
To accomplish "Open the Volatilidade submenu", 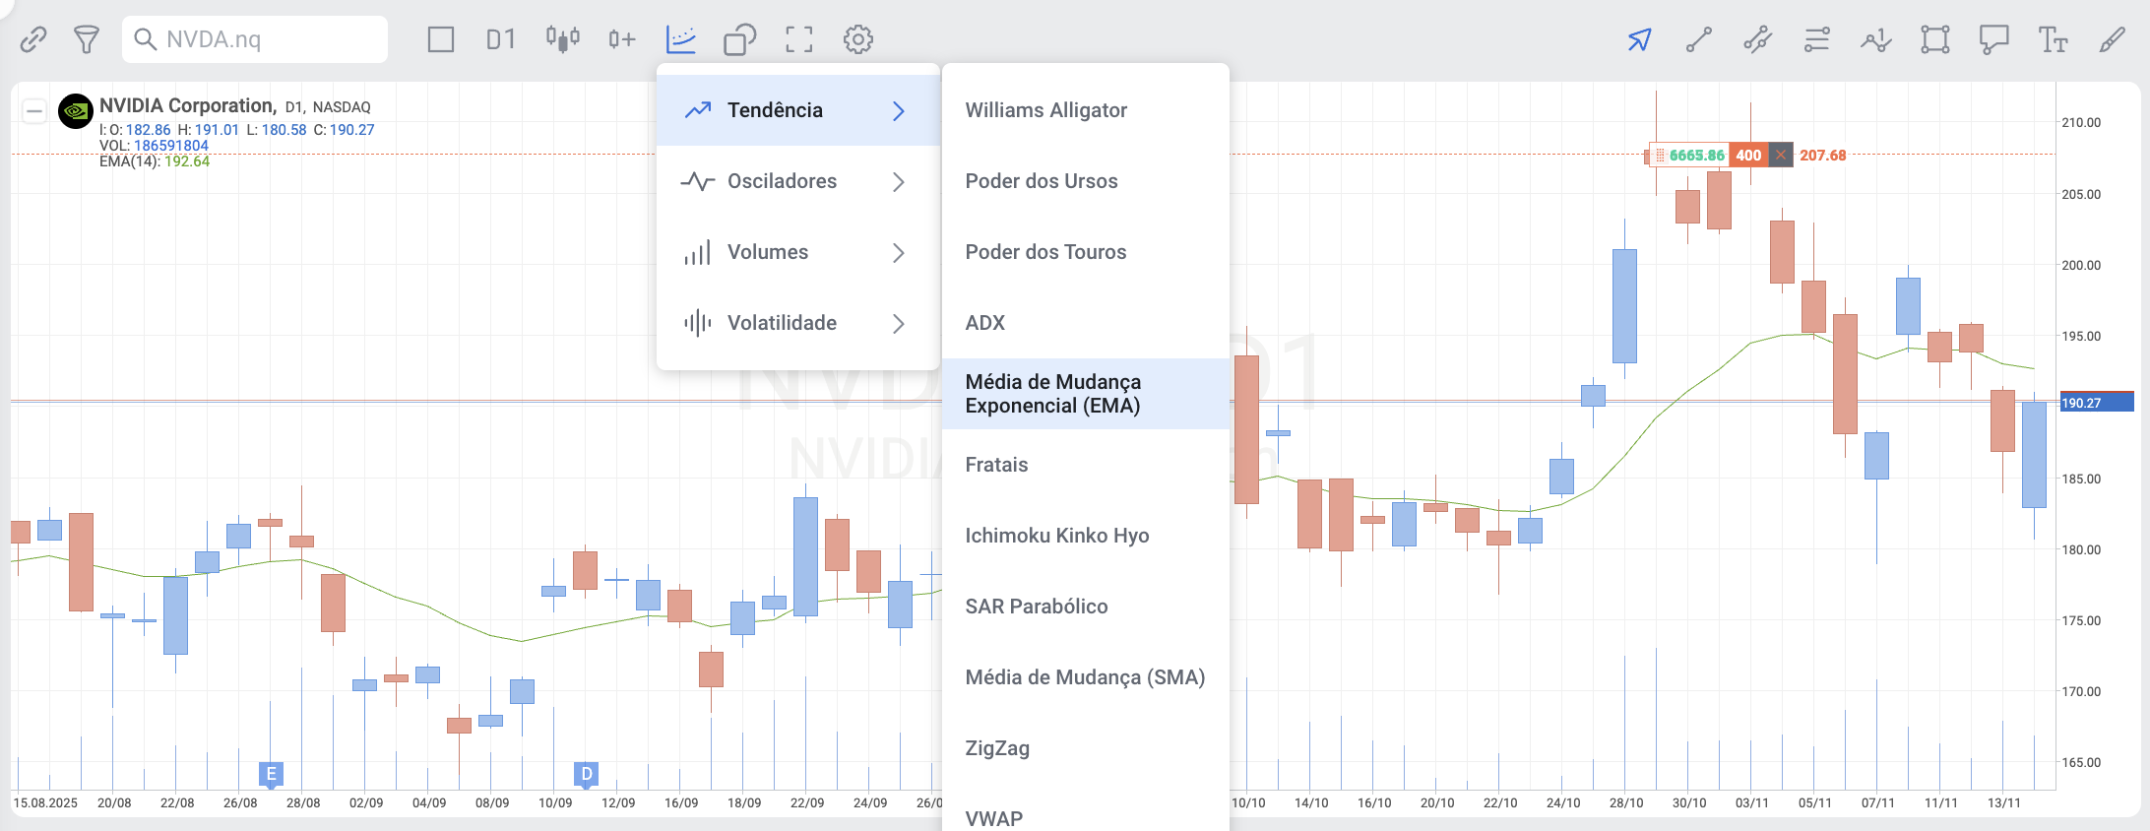I will [x=798, y=323].
